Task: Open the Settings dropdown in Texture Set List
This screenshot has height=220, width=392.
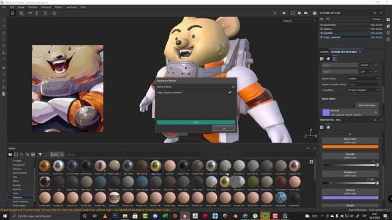Action: pos(377,19)
